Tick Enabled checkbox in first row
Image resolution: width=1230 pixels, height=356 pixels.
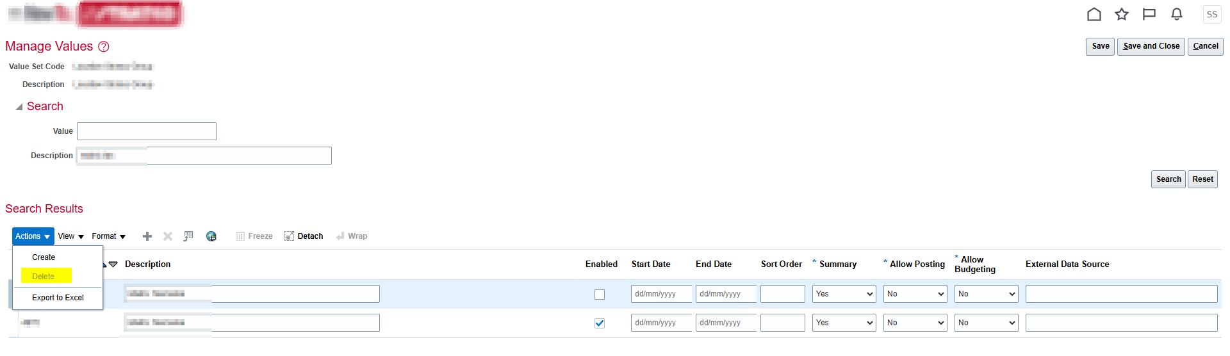600,295
